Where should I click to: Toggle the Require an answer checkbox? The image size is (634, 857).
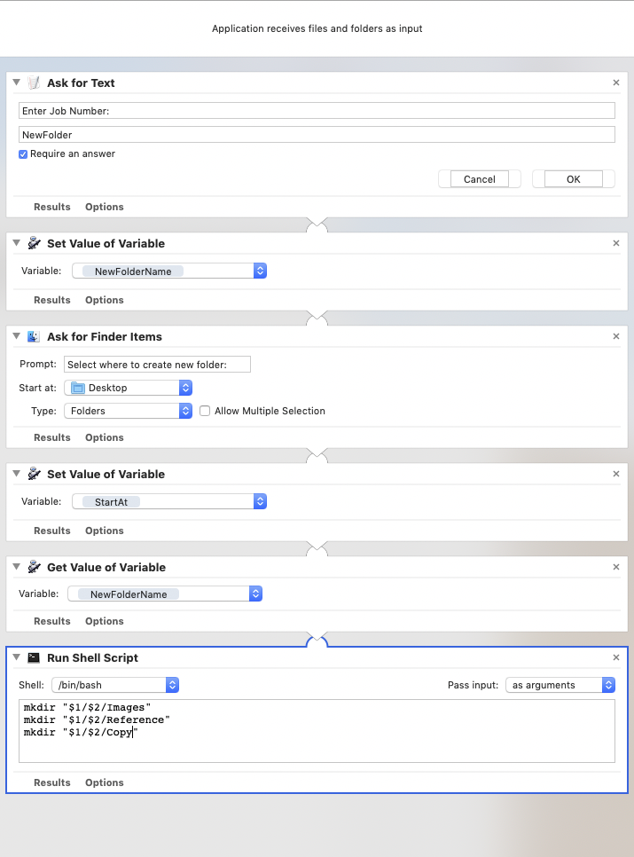pyautogui.click(x=23, y=153)
